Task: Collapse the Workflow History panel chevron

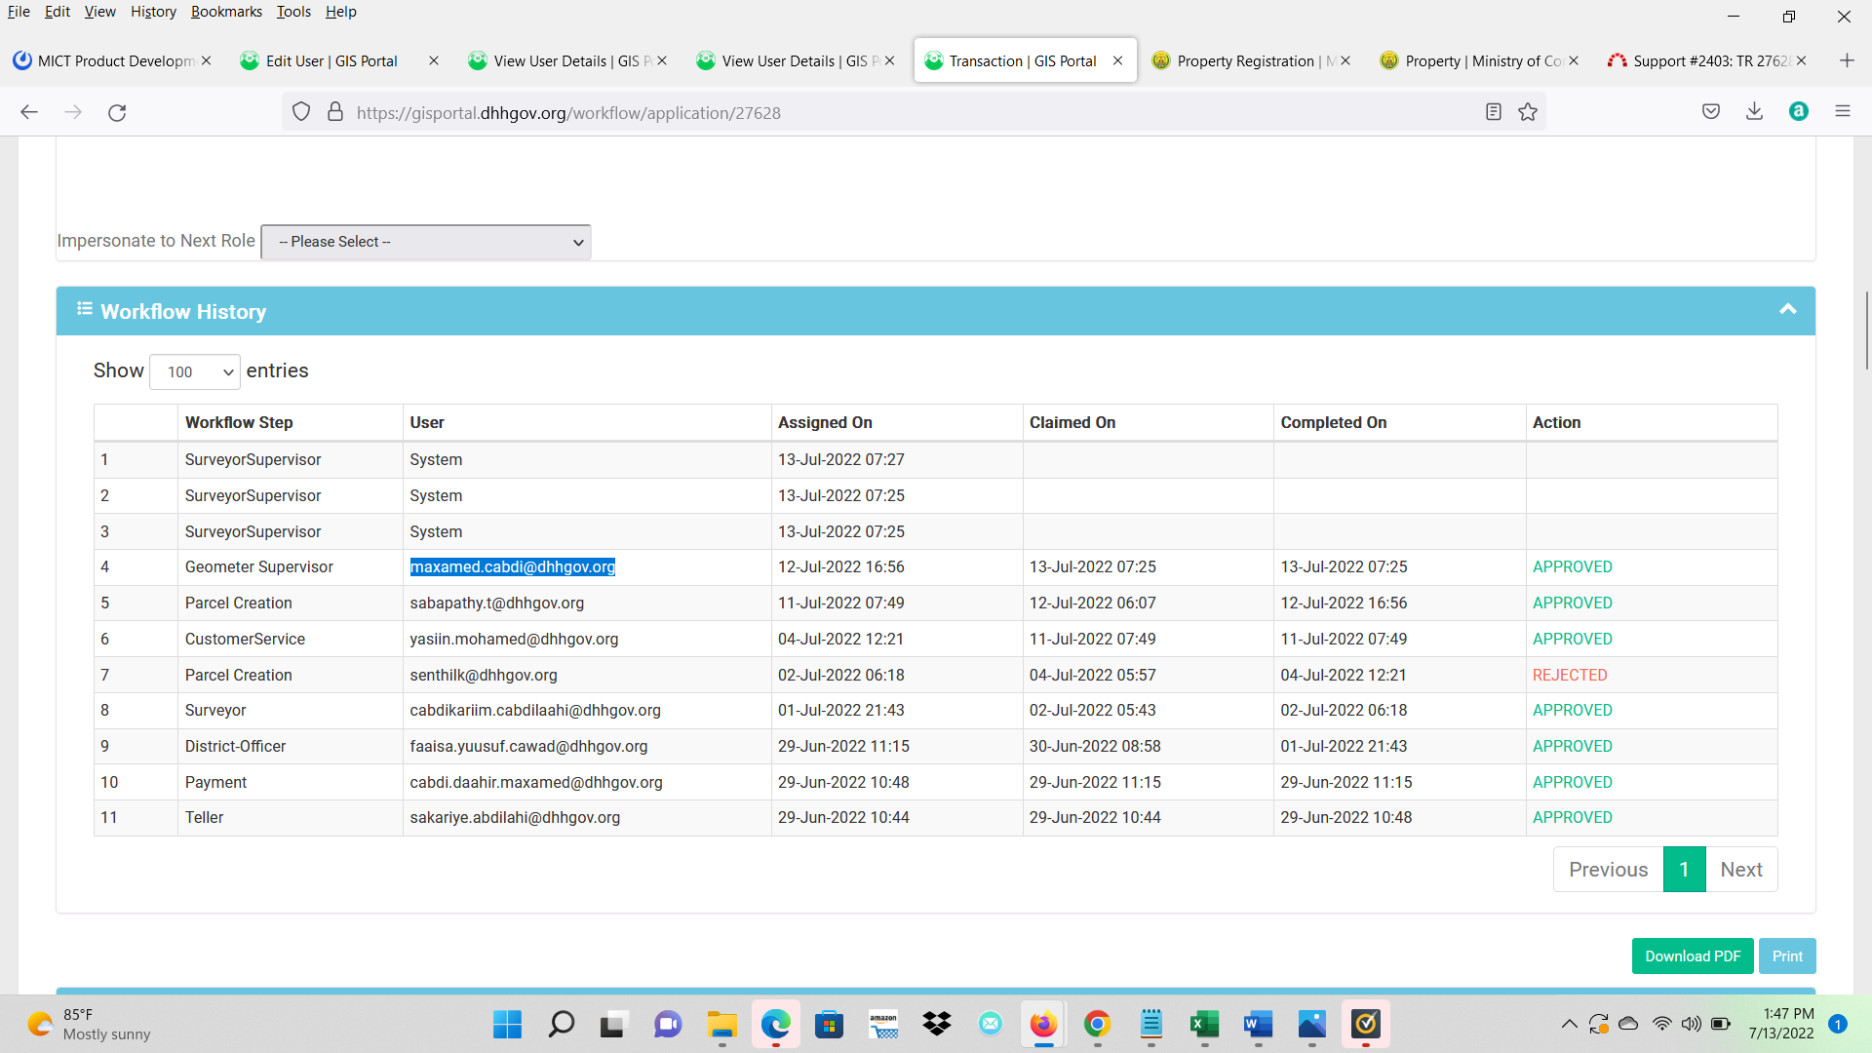Action: 1788,310
